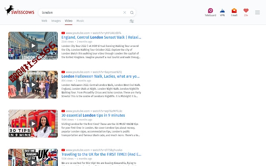This screenshot has width=266, height=166.
Task: Click the red heart donation icon
Action: click(246, 10)
